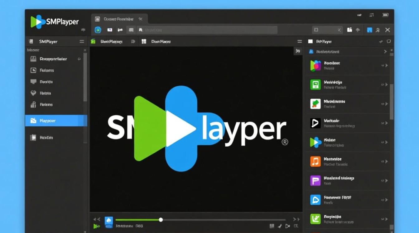Image resolution: width=419 pixels, height=233 pixels.
Task: Click the purple P icon in the list
Action: tap(315, 181)
